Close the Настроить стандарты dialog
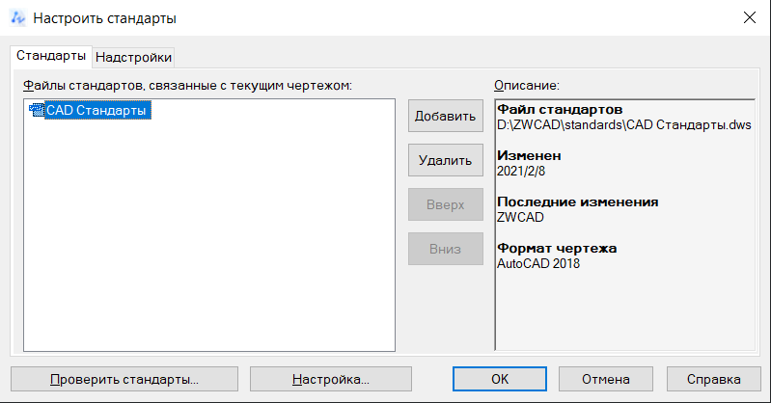771x403 pixels. coord(750,17)
